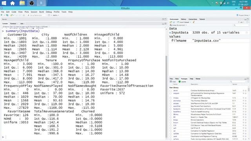
Task: Open the File menu
Action: pyautogui.click(x=3, y=12)
